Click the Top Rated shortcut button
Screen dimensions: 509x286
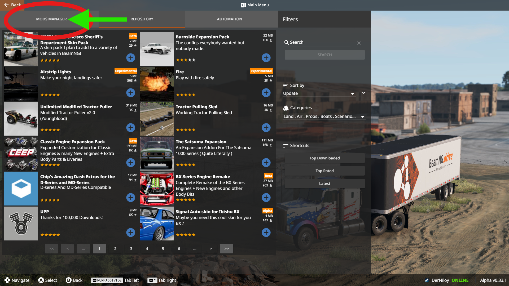click(324, 171)
